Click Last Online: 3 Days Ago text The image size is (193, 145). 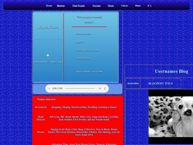(x=48, y=62)
